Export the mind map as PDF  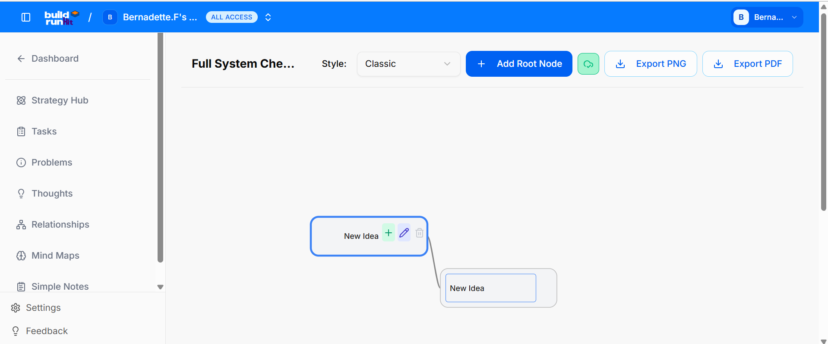point(748,64)
